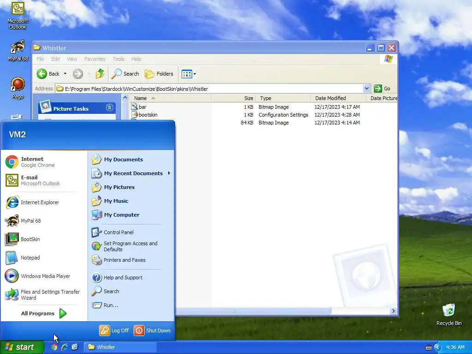Open BootSkin from the Start menu

pyautogui.click(x=23, y=239)
